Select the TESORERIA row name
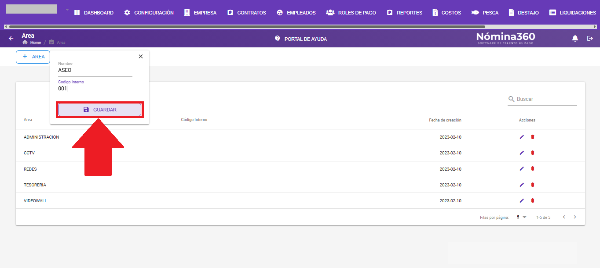 pyautogui.click(x=35, y=185)
